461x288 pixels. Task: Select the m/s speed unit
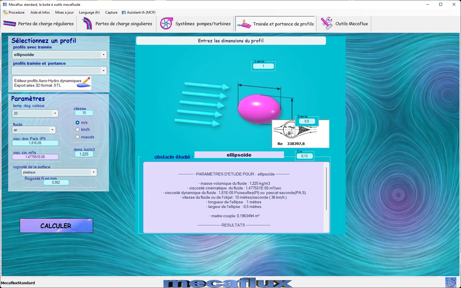click(x=78, y=122)
